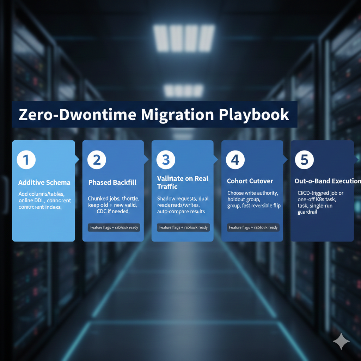The image size is (361, 361).
Task: Click the arrow notch between cards 1 and 2
Action: pyautogui.click(x=77, y=160)
